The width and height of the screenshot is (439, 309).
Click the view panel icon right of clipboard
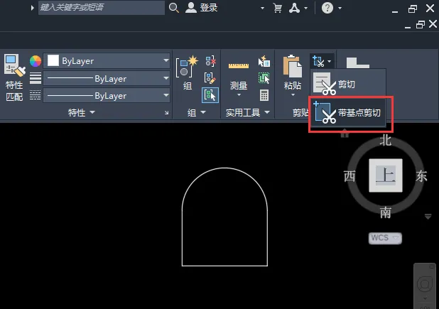tap(357, 63)
